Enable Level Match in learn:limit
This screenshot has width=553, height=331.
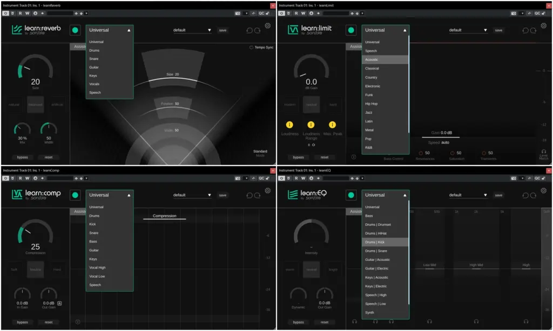[x=544, y=153]
